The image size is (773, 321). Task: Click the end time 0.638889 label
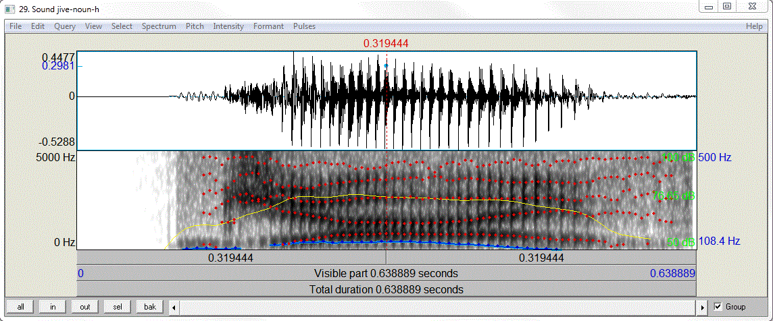(672, 273)
